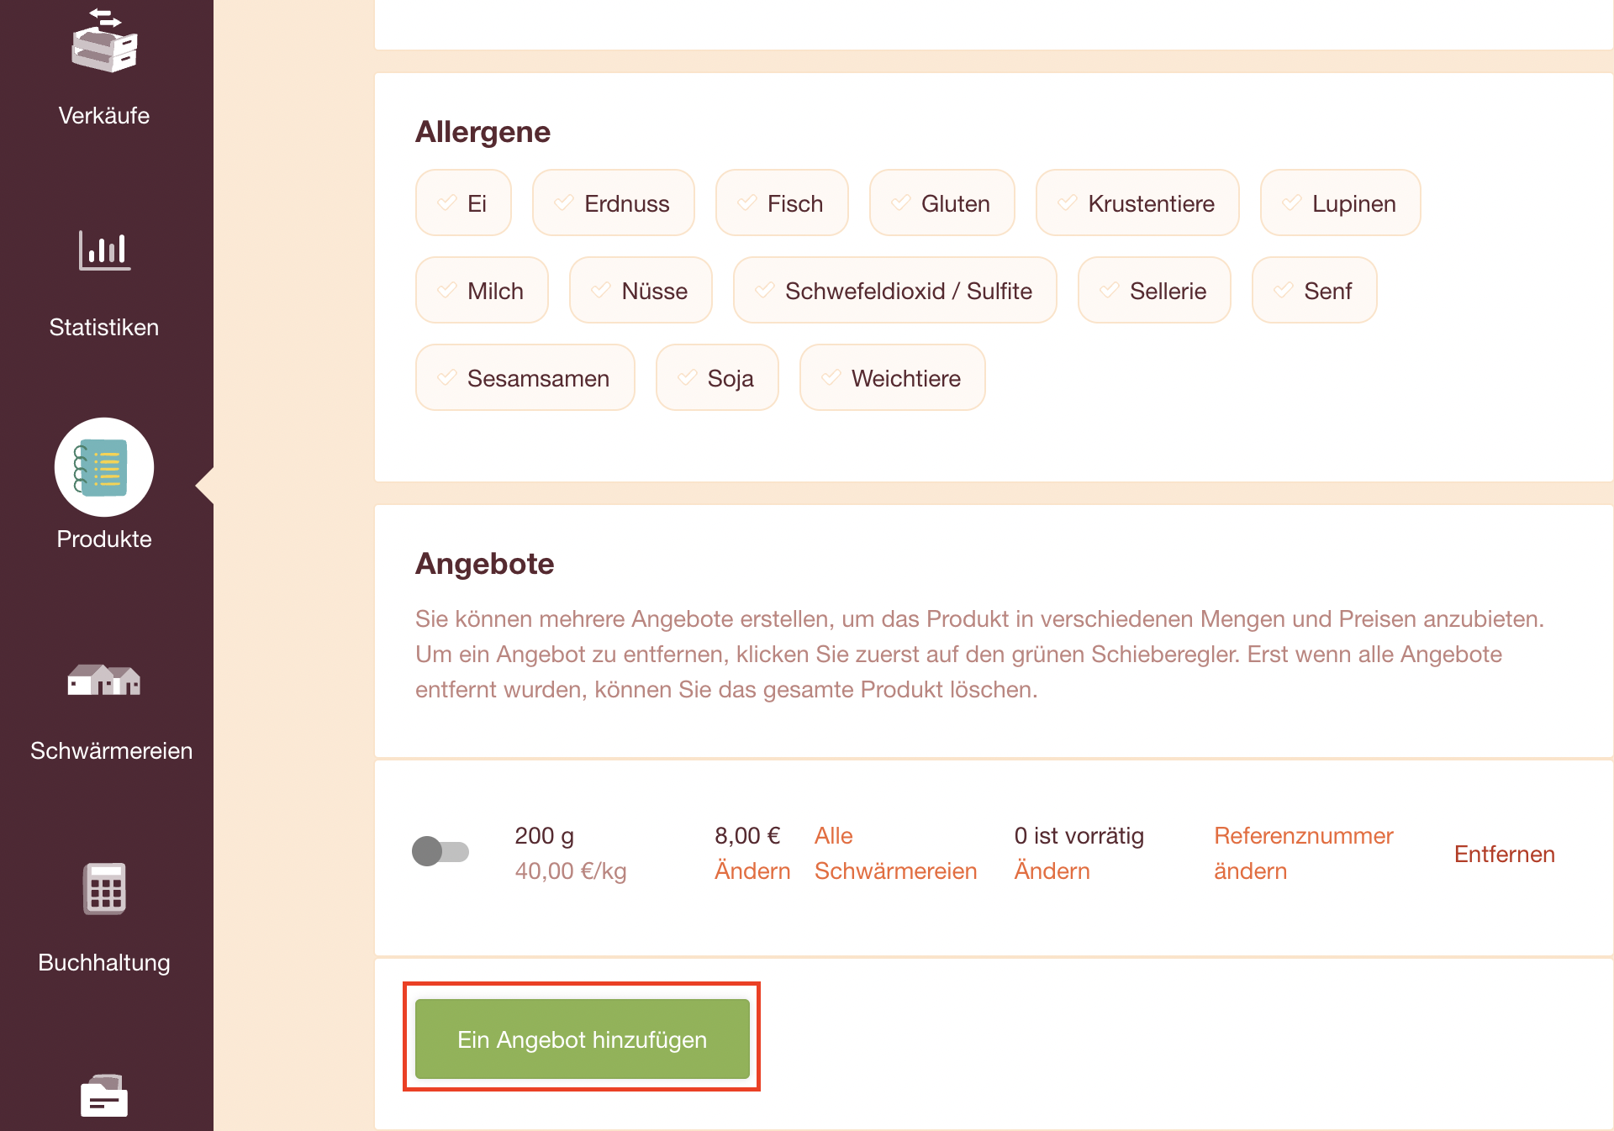Open the Buchhaltung calculator icon
The image size is (1614, 1131).
coord(104,889)
